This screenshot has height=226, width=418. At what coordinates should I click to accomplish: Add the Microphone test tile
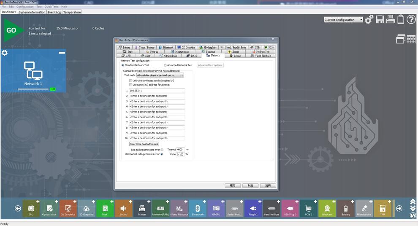[371, 202]
